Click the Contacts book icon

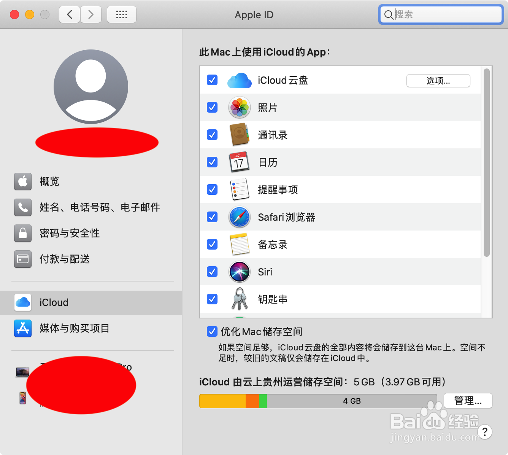(x=240, y=135)
